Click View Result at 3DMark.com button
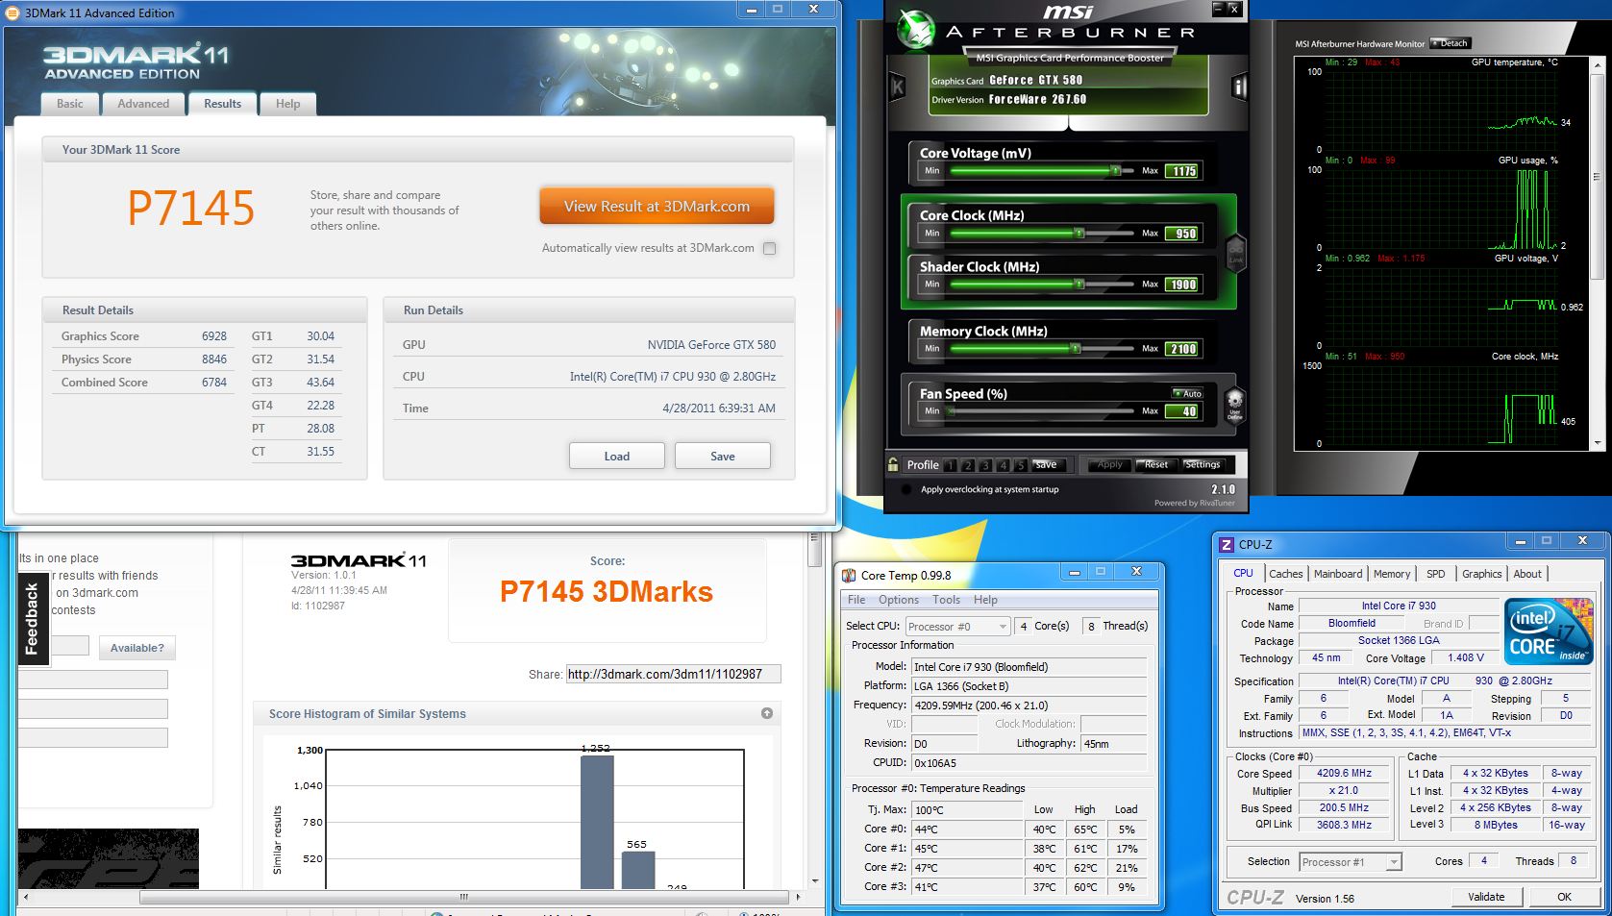1612x916 pixels. click(x=657, y=206)
